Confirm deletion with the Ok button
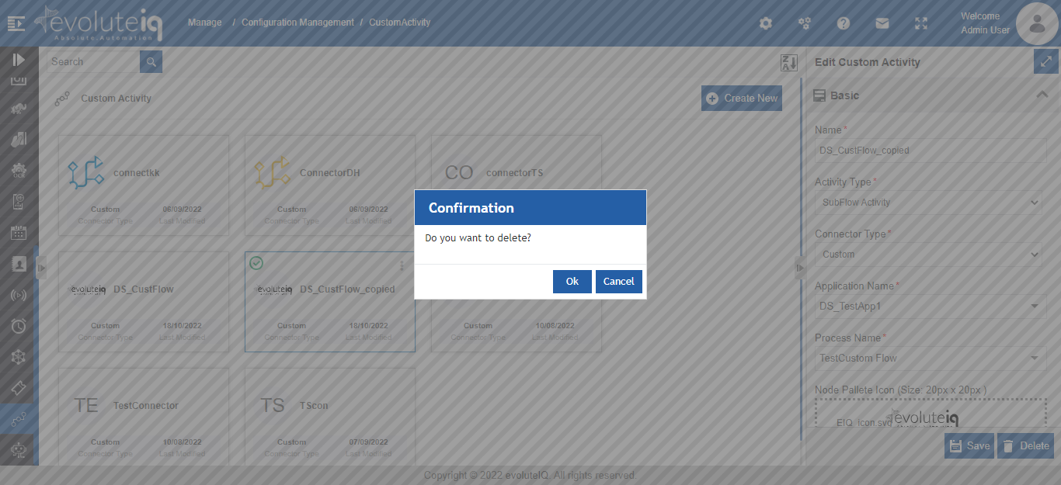Image resolution: width=1061 pixels, height=485 pixels. click(x=572, y=282)
